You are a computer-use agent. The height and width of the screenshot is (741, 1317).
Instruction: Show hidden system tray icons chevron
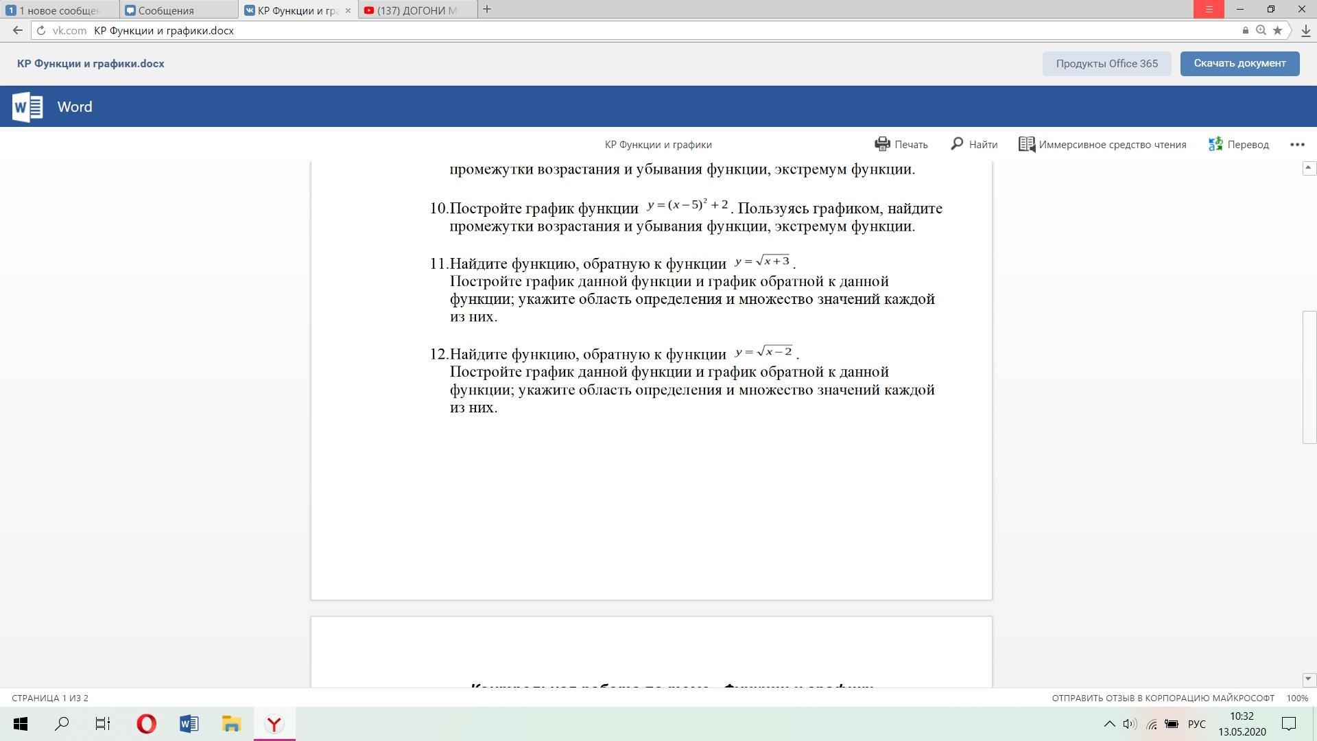pos(1108,724)
